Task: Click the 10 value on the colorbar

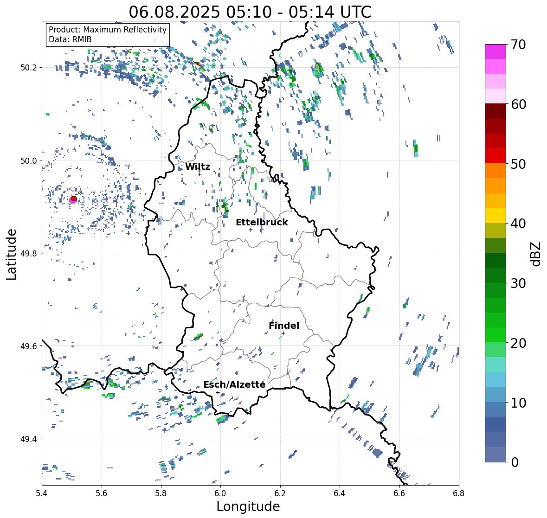Action: 518,403
